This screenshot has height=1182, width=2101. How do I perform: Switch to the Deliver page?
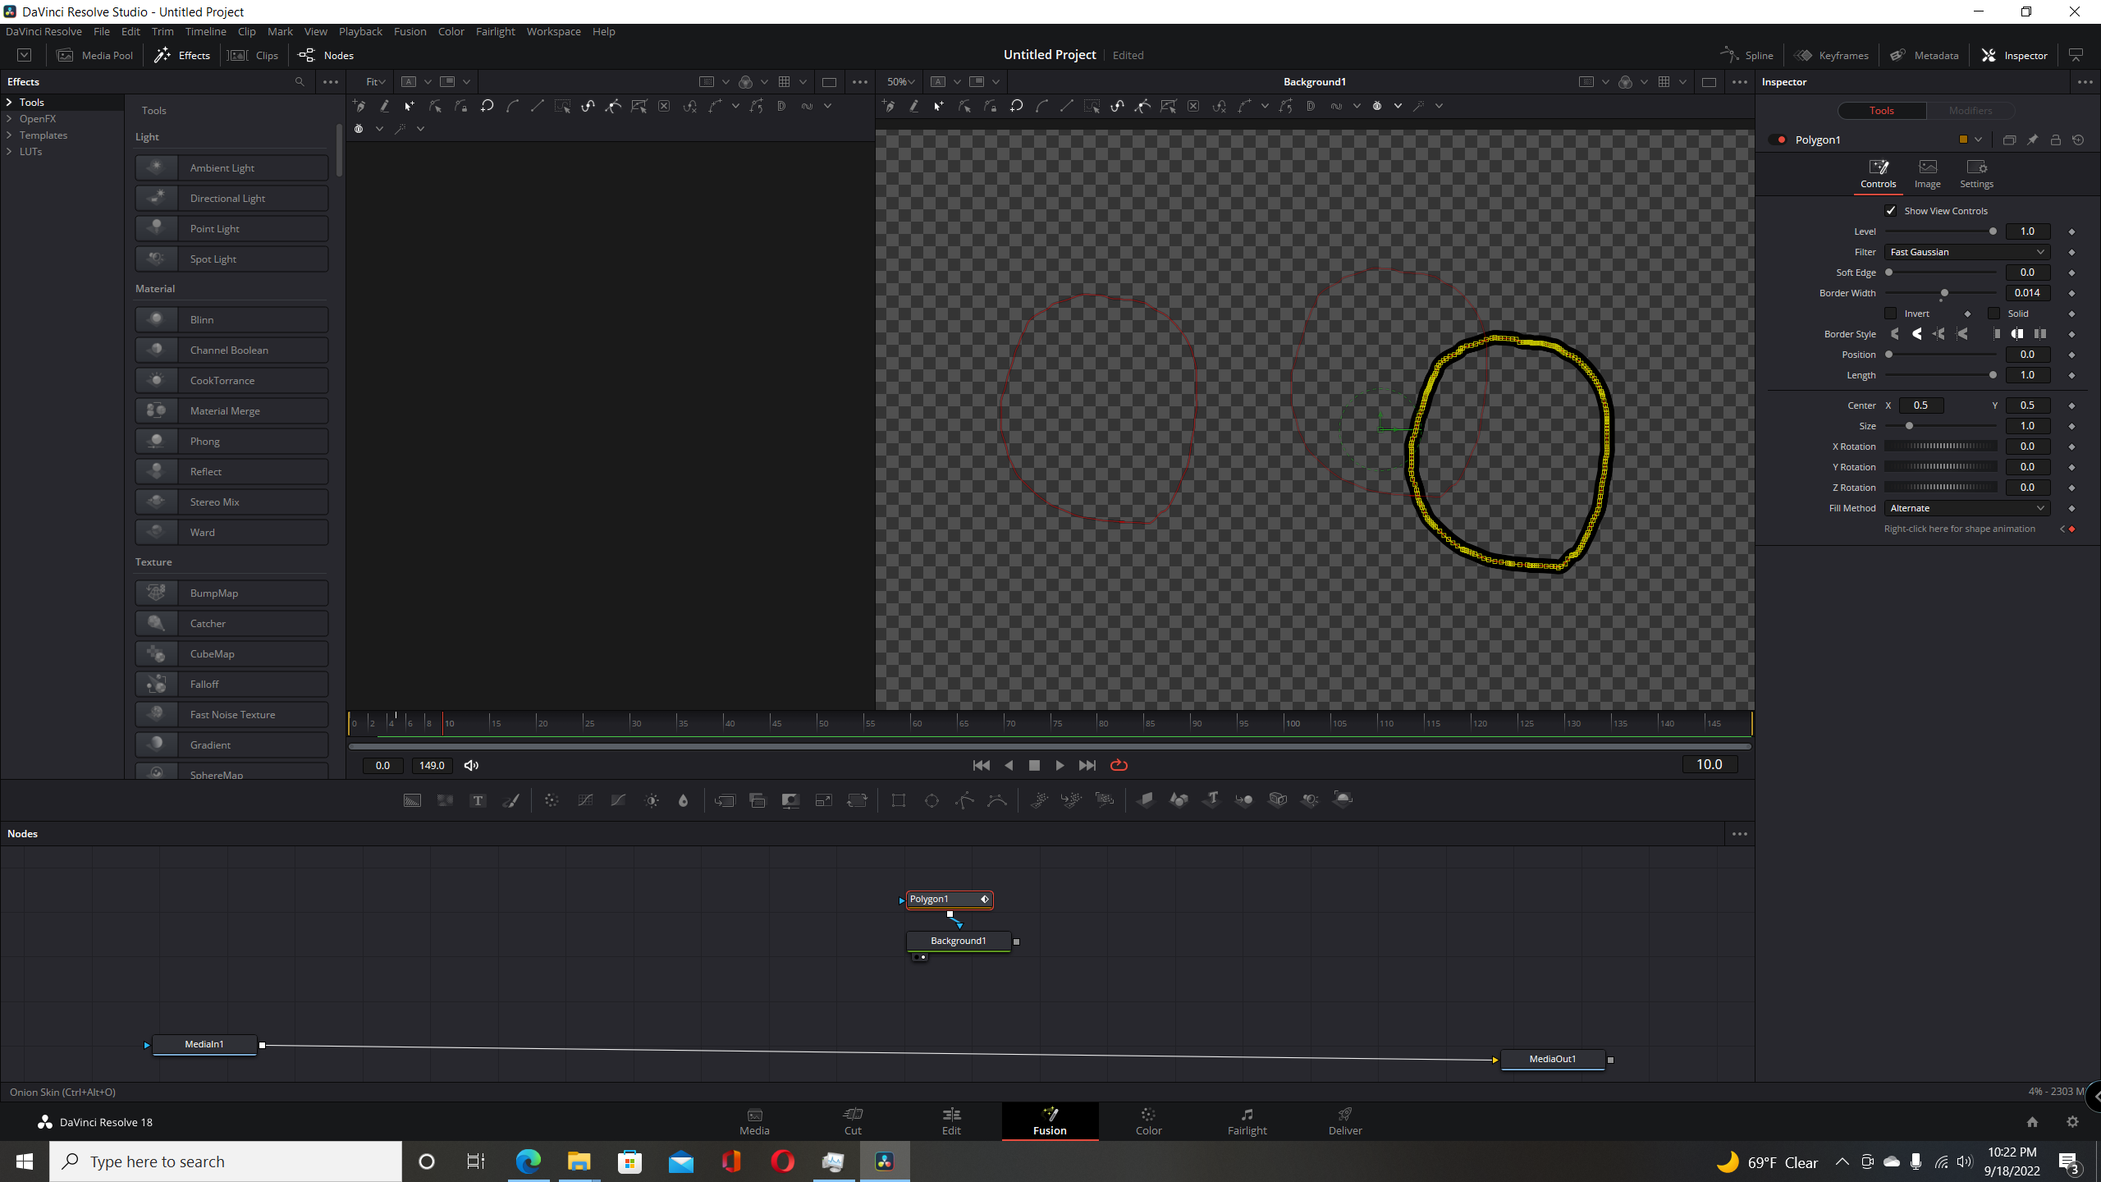(x=1345, y=1120)
